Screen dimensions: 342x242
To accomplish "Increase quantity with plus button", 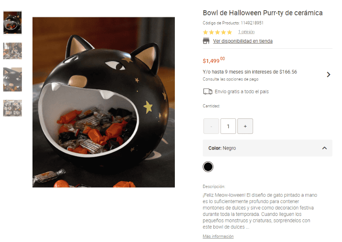I will pos(245,126).
